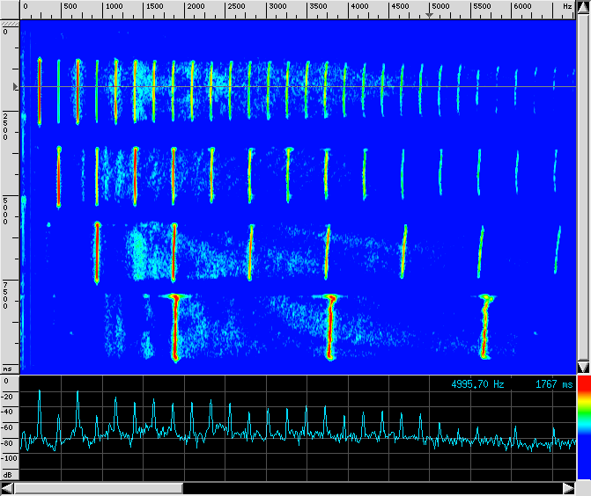Click the frequency cursor marker on top ruler
Image resolution: width=591 pixels, height=496 pixels.
[430, 15]
